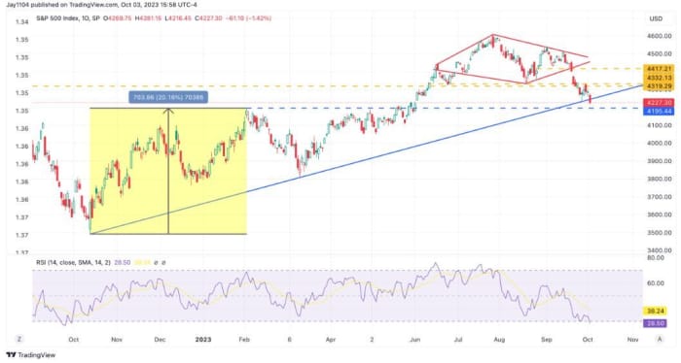Click the Dec time axis label

pyautogui.click(x=160, y=340)
